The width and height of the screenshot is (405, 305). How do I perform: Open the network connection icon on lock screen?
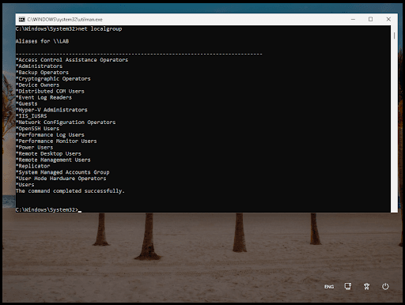[348, 286]
